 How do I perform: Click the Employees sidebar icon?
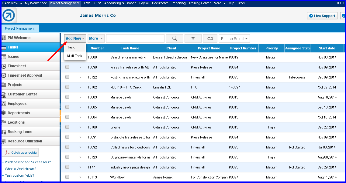(x=4, y=104)
